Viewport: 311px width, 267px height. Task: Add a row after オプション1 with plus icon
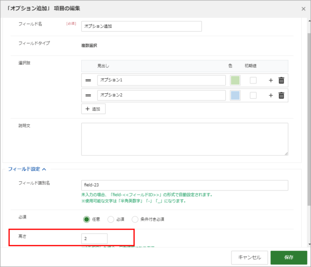coord(271,80)
